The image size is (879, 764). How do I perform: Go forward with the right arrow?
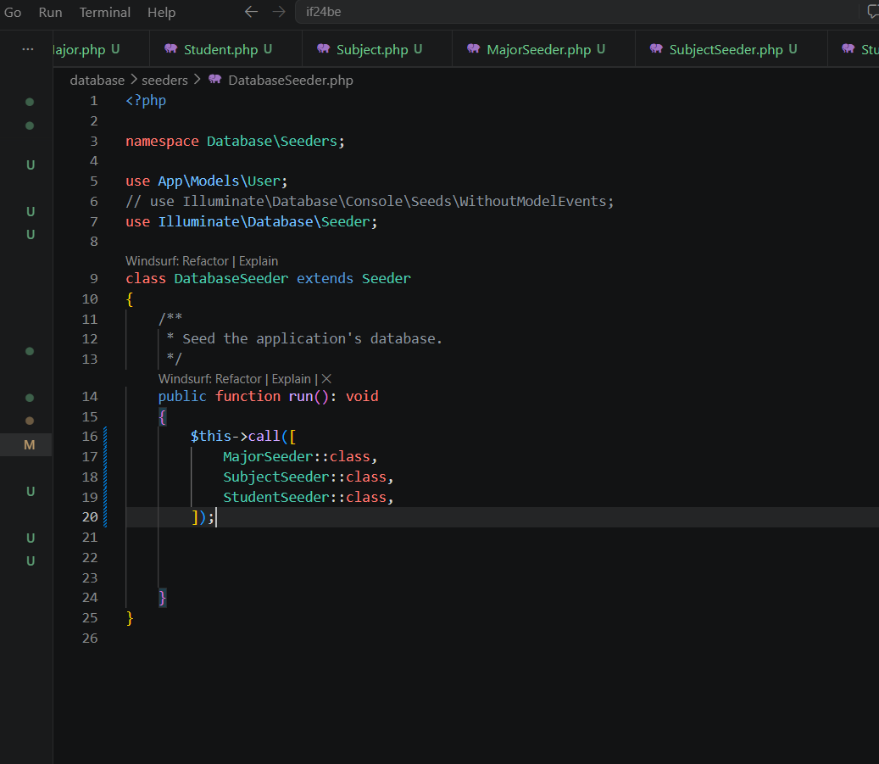pyautogui.click(x=279, y=11)
